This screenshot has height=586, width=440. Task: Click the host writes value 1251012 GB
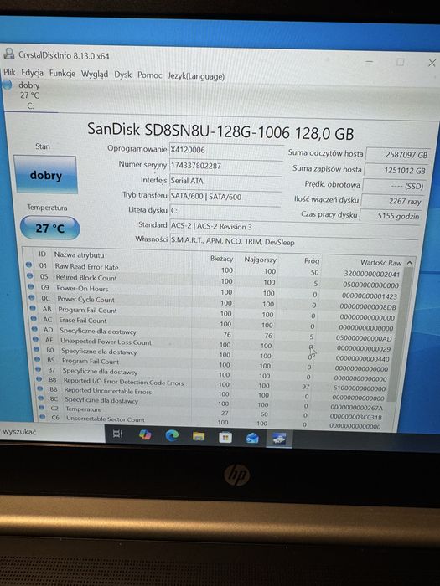tap(396, 171)
